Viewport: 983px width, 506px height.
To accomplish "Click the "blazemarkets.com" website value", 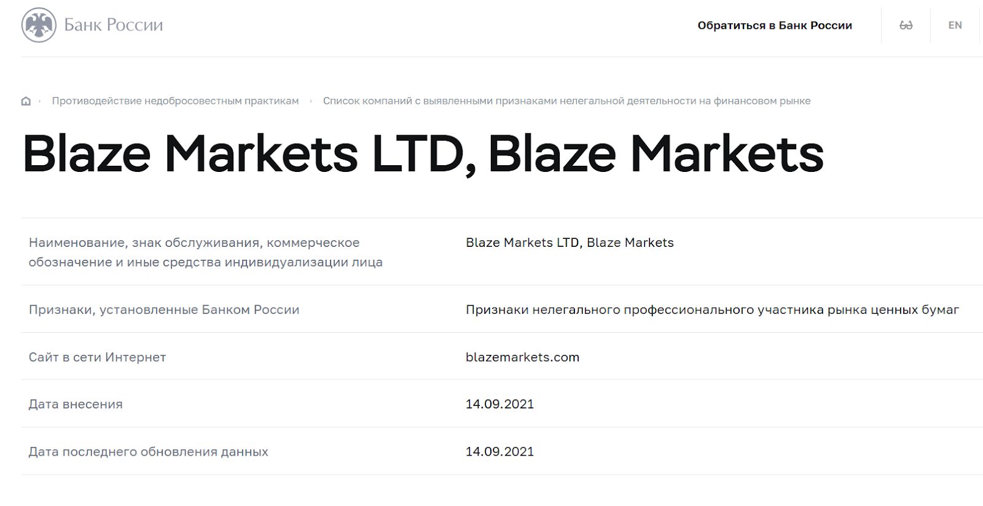I will coord(522,357).
